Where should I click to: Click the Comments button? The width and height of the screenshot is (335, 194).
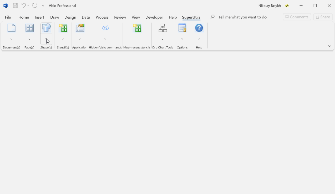click(x=297, y=17)
